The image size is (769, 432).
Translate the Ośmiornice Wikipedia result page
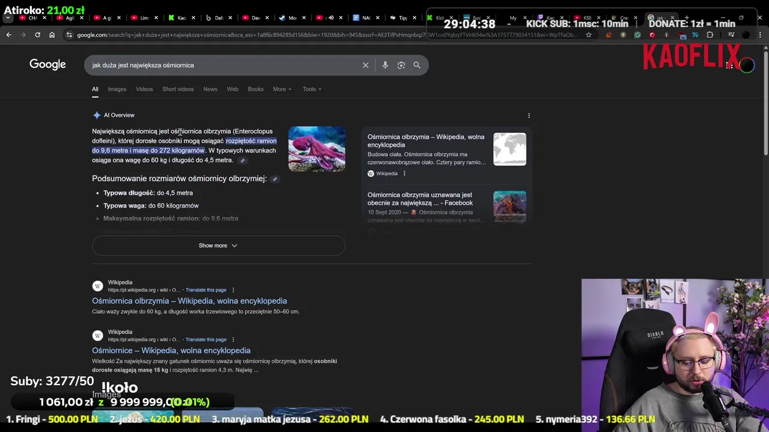[x=206, y=340]
